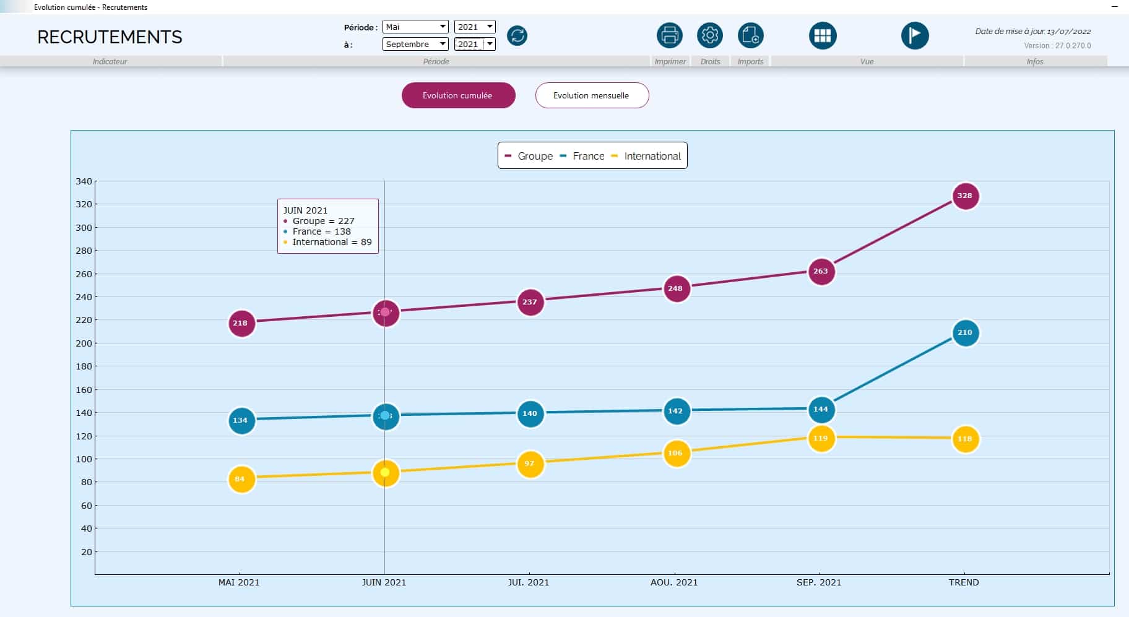Toggle Groupe series in chart legend
The width and height of the screenshot is (1129, 617).
point(529,156)
